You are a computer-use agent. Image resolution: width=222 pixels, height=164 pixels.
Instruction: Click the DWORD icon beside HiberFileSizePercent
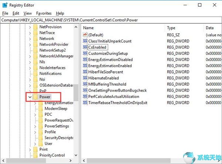pos(85,72)
